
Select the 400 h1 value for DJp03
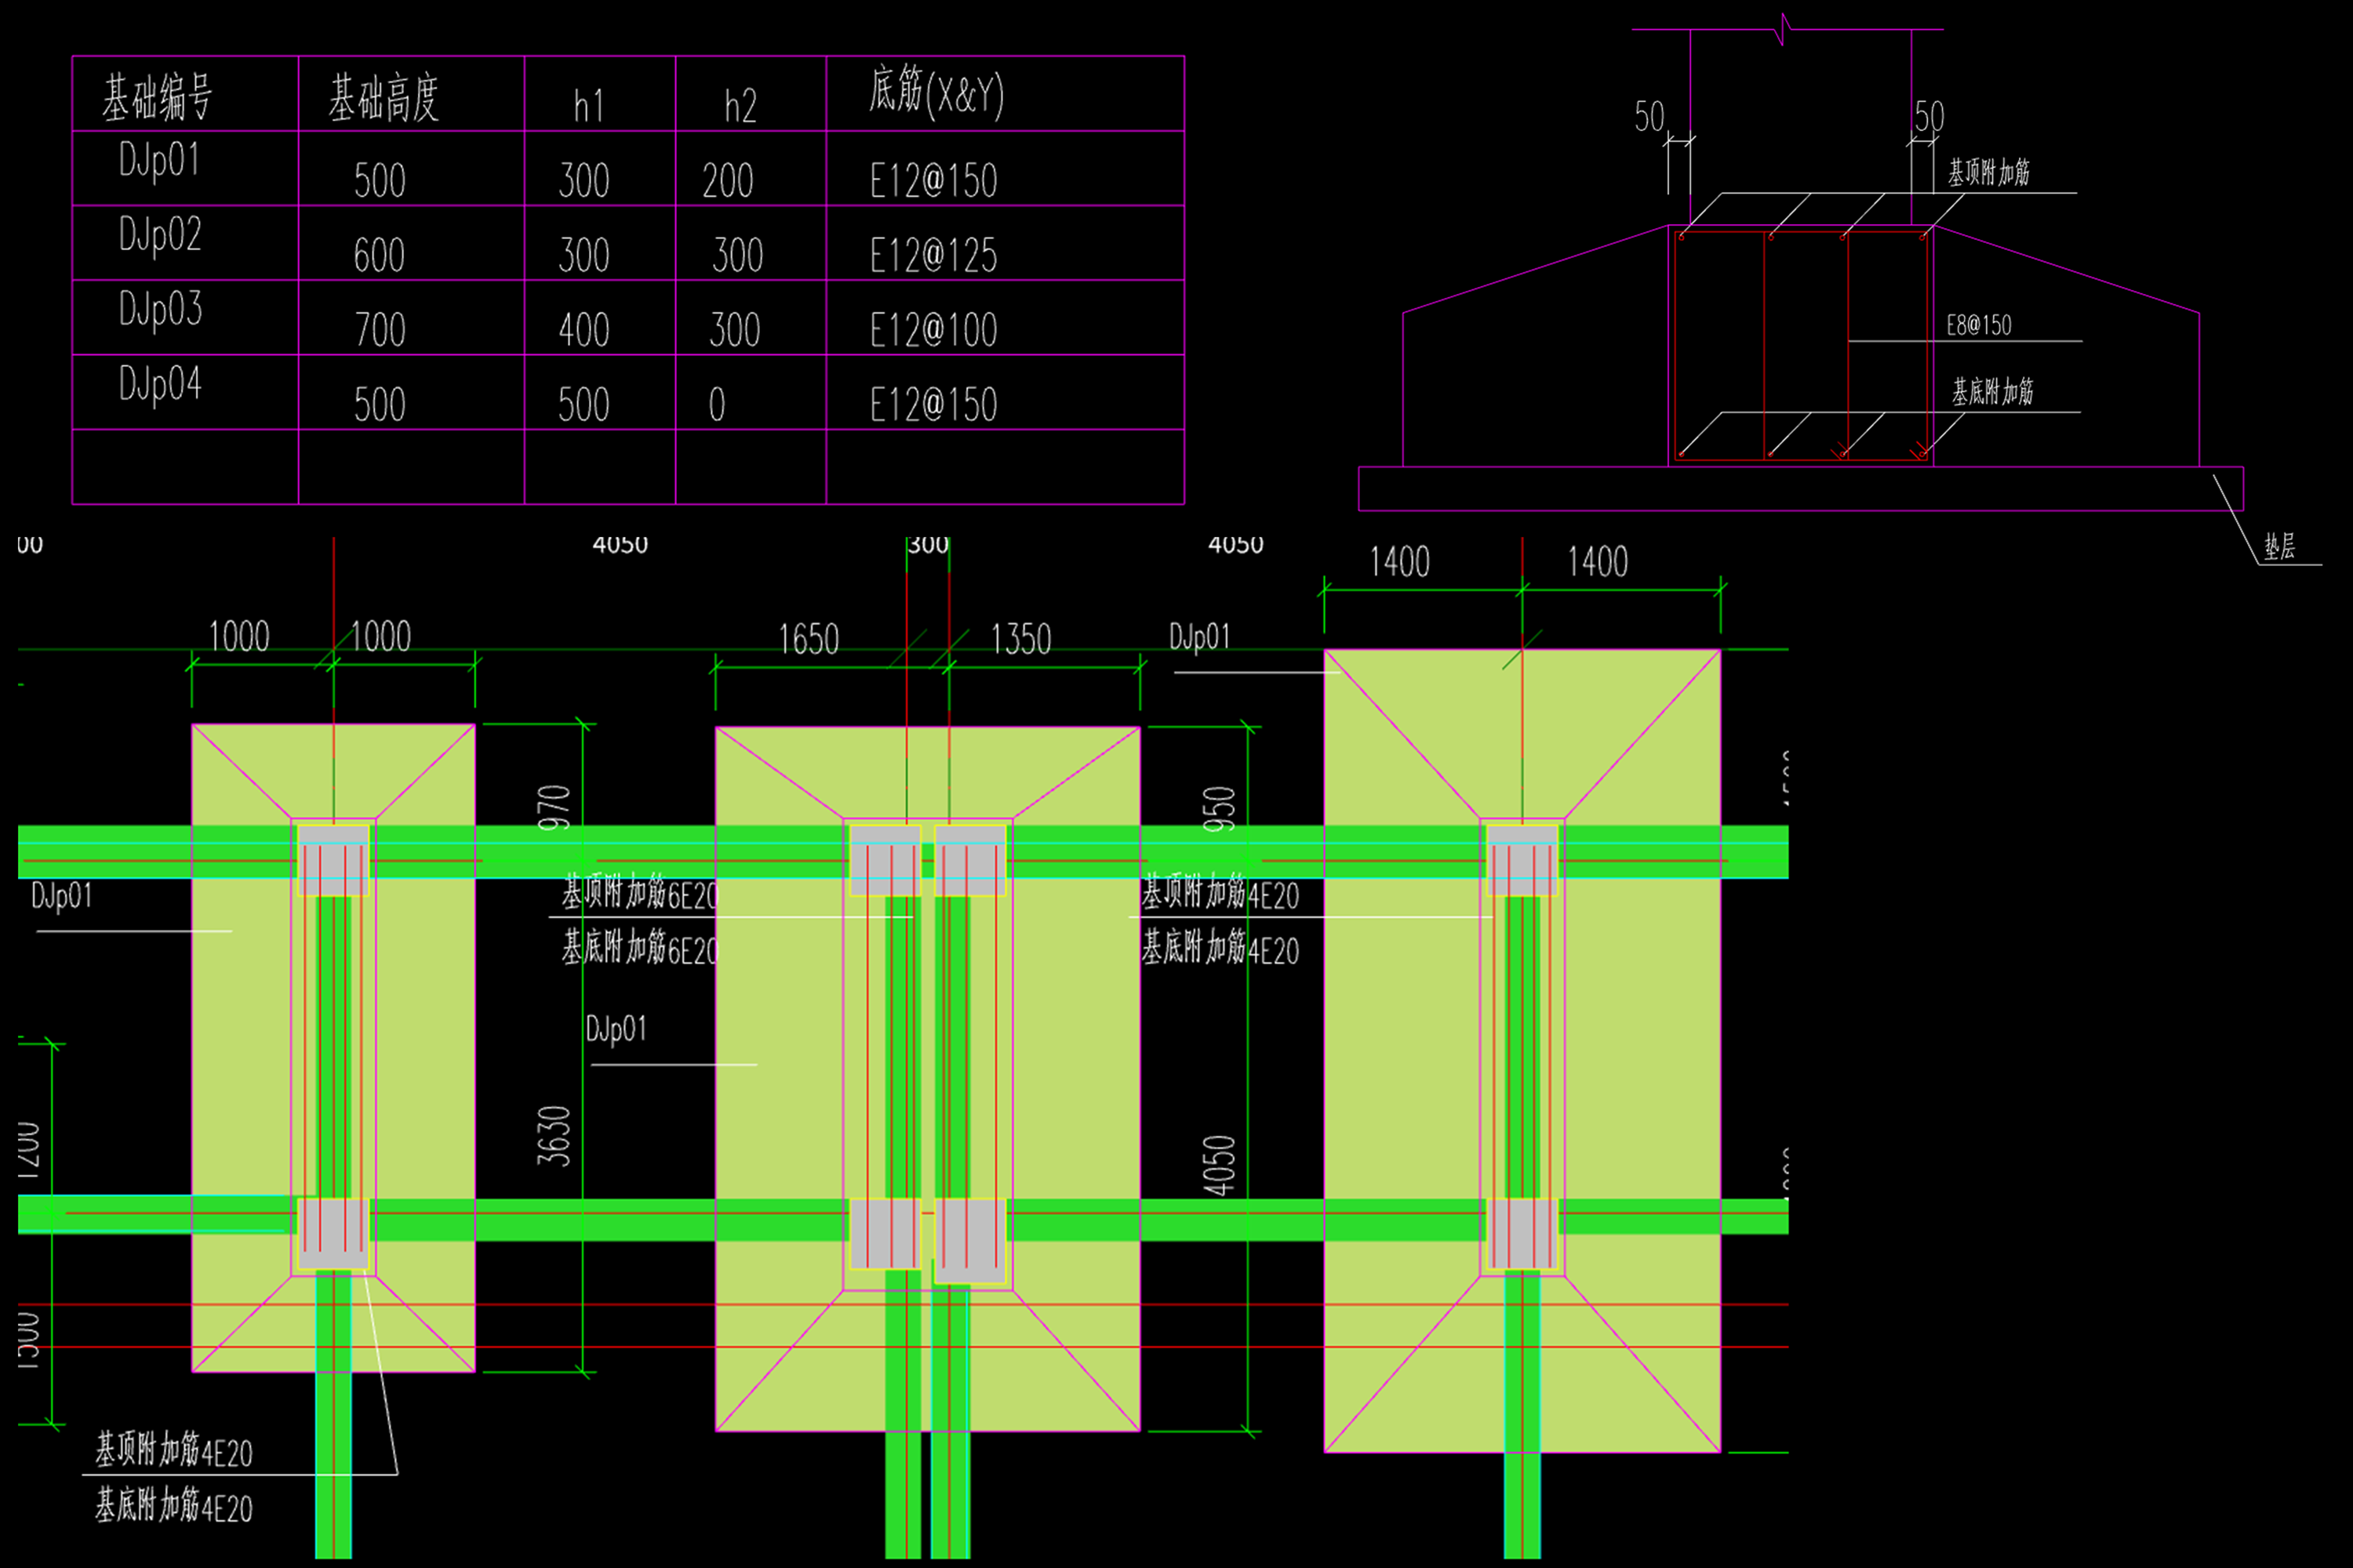pyautogui.click(x=584, y=330)
